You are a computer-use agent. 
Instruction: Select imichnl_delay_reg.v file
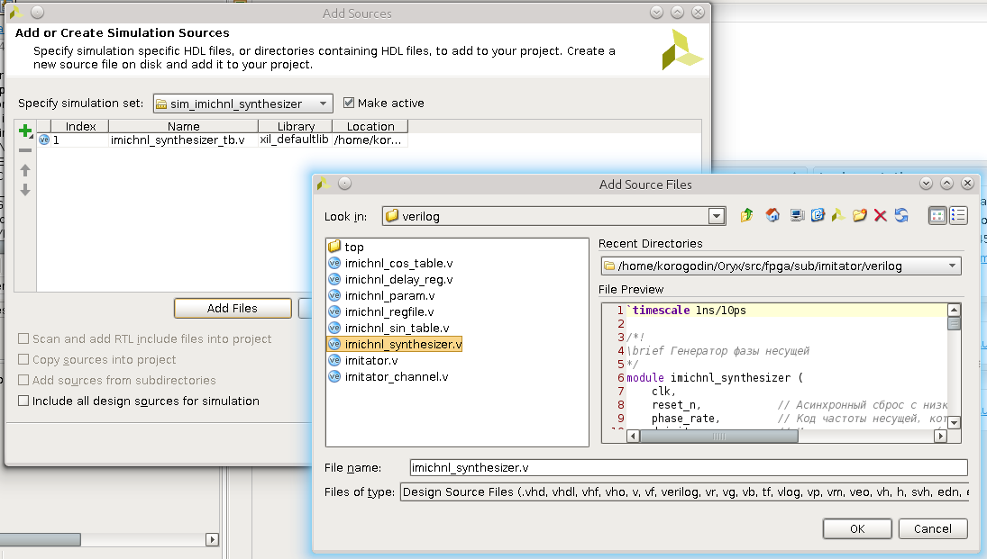(390, 279)
